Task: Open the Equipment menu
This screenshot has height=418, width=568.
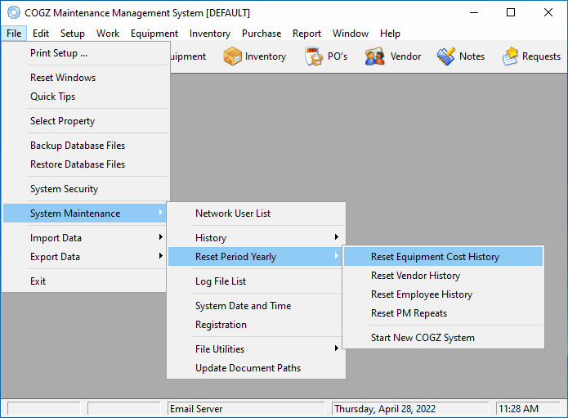Action: point(154,34)
